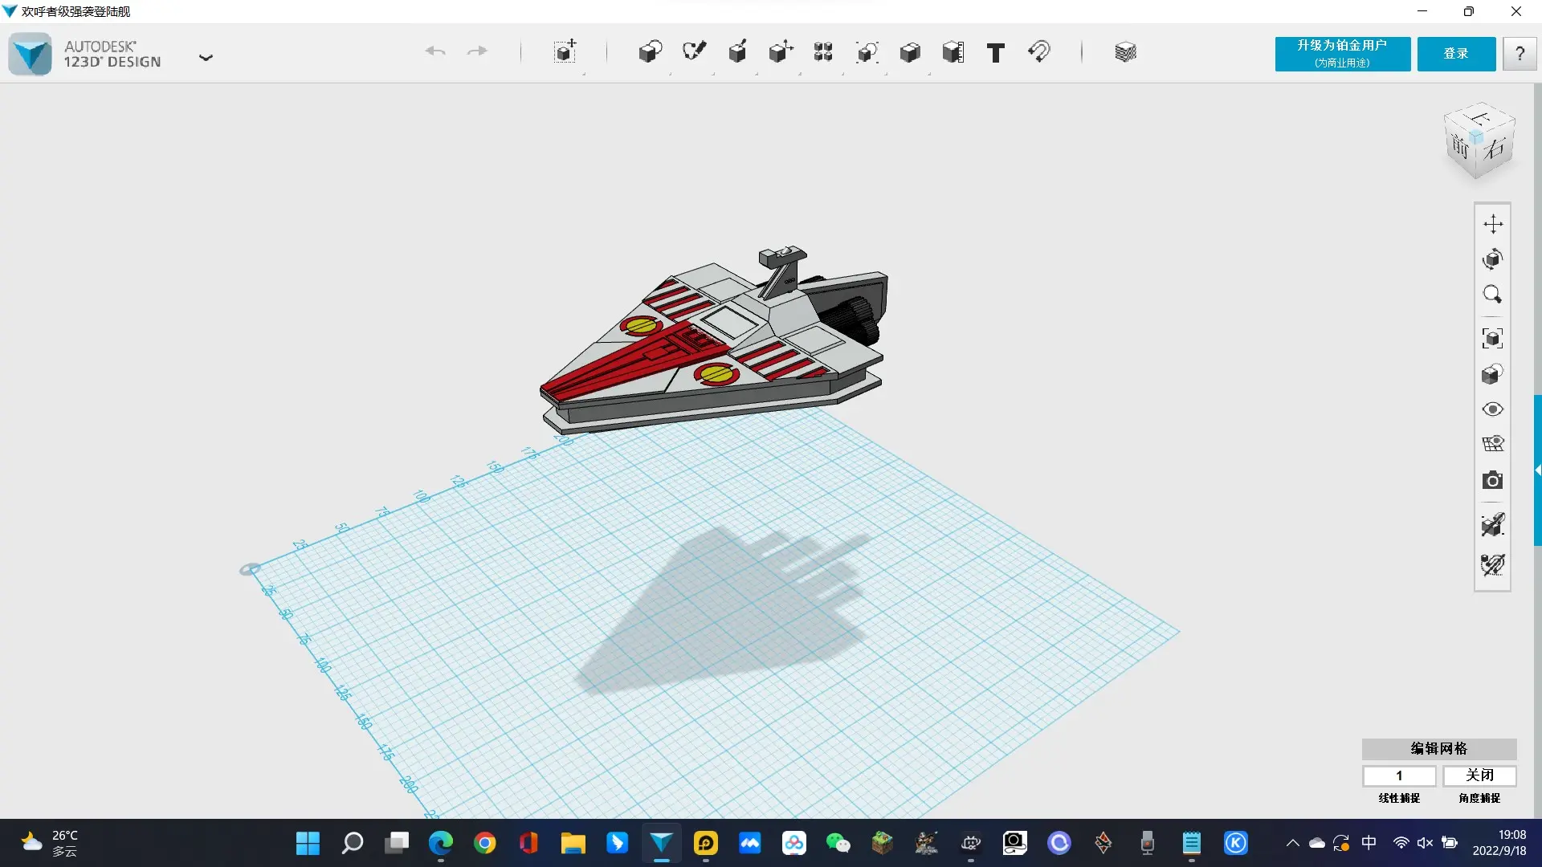Open the Pattern tool menu
This screenshot has width=1542, height=867.
pyautogui.click(x=823, y=52)
